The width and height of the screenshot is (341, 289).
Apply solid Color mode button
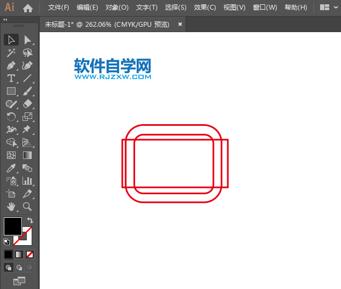click(x=9, y=254)
